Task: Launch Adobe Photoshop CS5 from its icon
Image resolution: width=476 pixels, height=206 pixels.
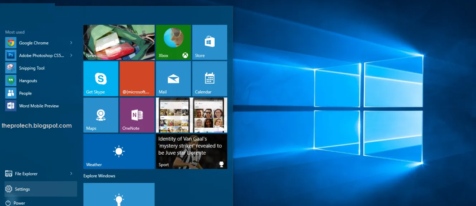Action: coord(11,55)
